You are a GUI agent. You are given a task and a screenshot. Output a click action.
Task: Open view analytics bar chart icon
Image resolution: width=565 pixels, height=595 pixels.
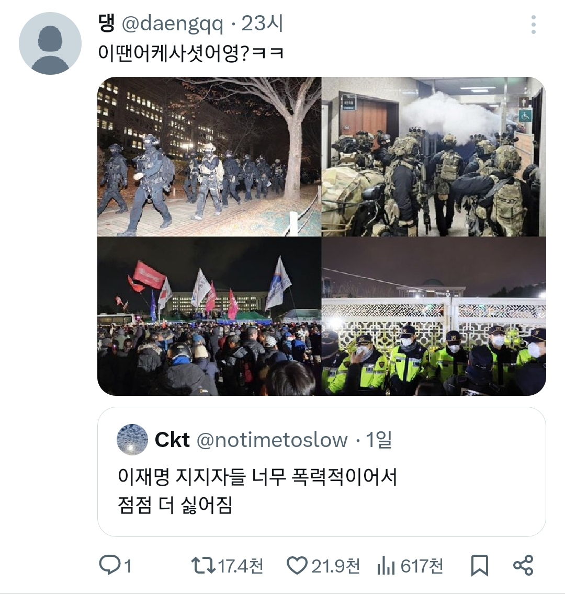click(x=386, y=566)
